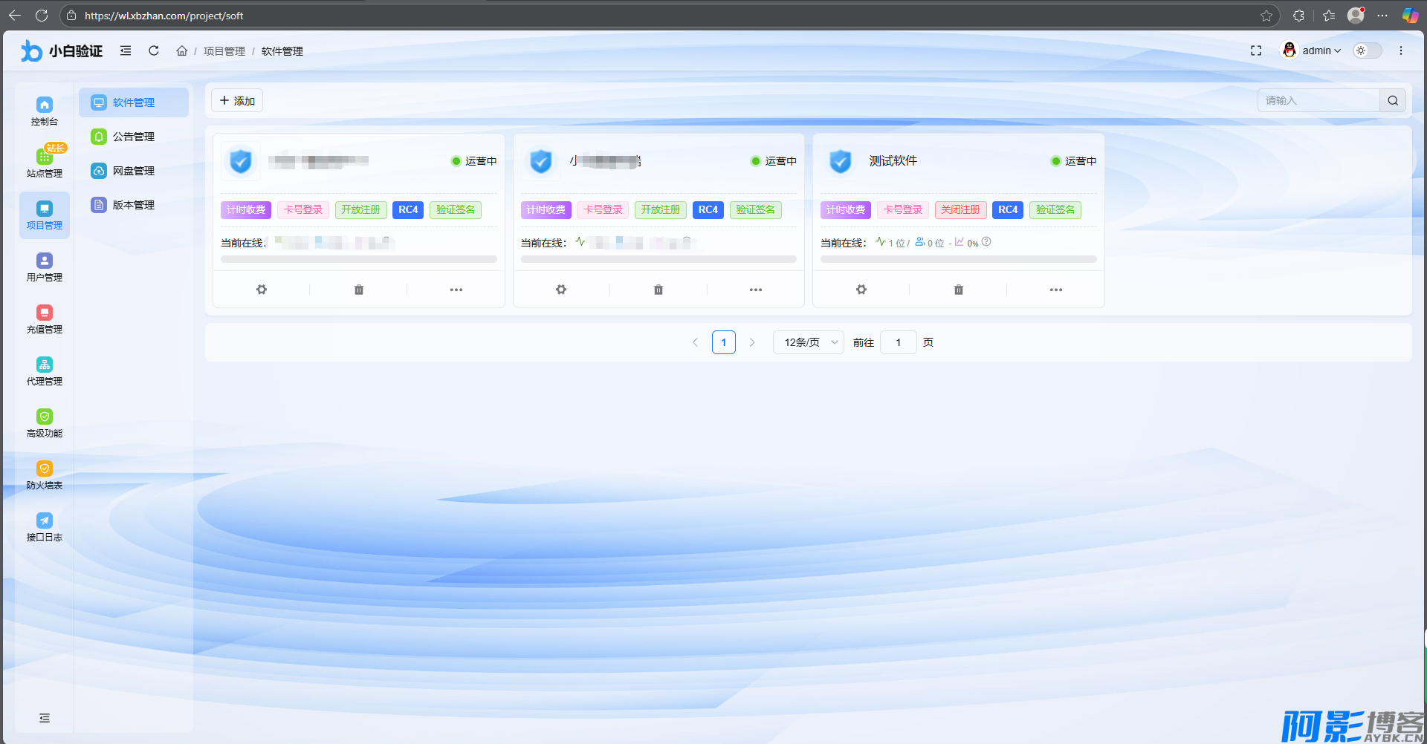This screenshot has width=1427, height=744.
Task: Select 版本管理 in the submenu
Action: [134, 205]
